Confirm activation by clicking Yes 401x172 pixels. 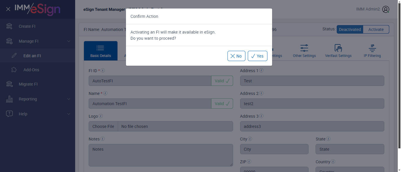click(257, 56)
